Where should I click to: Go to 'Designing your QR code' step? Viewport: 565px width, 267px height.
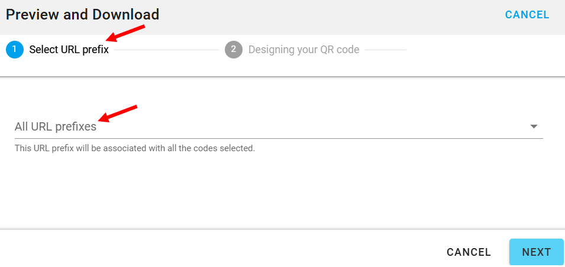tap(304, 50)
